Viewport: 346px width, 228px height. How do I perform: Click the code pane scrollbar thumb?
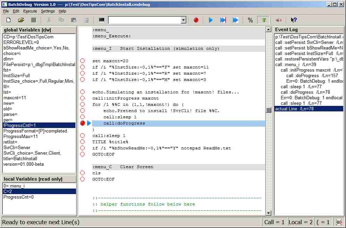tap(268, 110)
